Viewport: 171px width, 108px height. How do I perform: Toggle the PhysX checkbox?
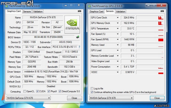coord(49,91)
